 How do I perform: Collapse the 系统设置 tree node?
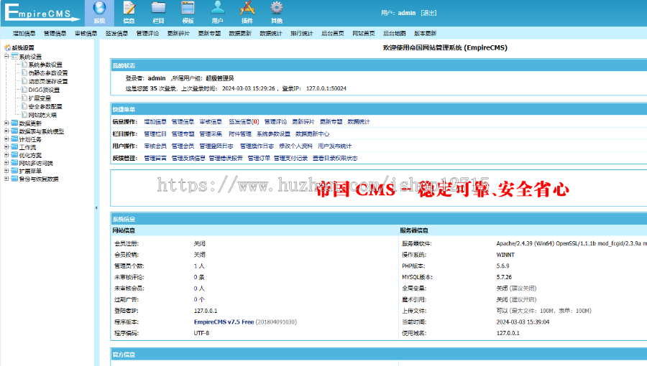pos(6,57)
